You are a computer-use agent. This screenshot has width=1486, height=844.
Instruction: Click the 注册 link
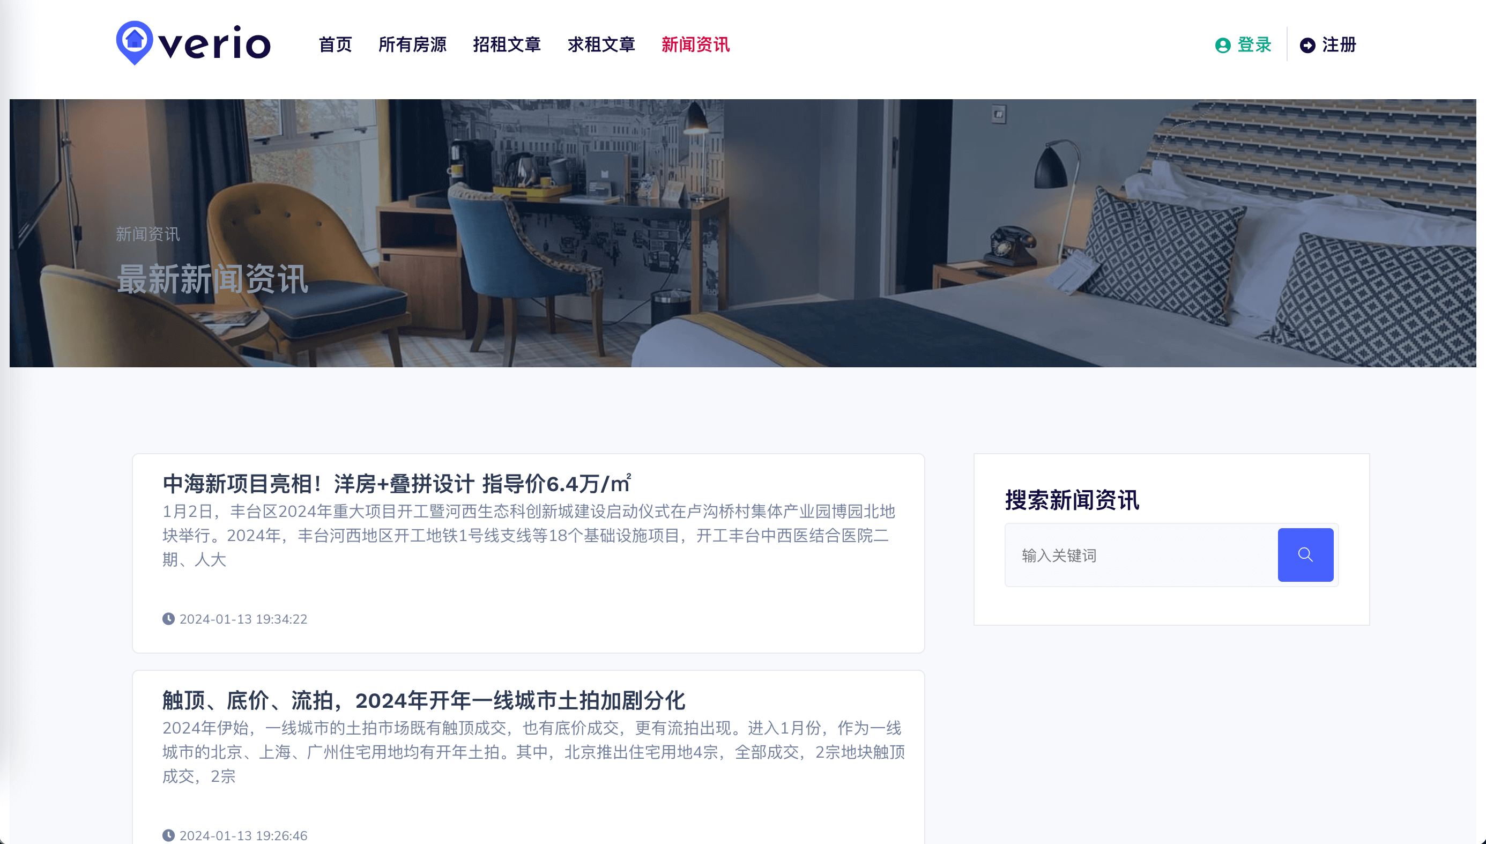1339,45
